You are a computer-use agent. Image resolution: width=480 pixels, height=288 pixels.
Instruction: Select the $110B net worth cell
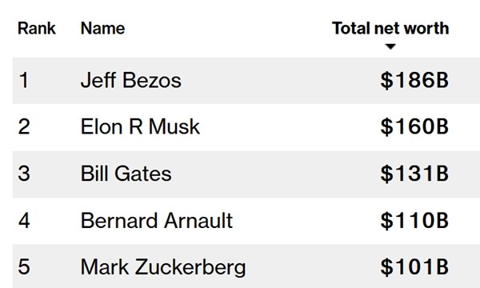click(x=414, y=221)
